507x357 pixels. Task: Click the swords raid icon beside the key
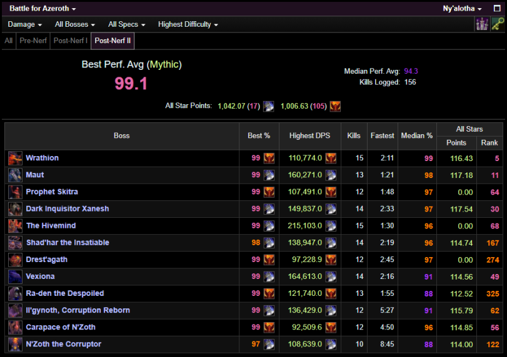[481, 24]
